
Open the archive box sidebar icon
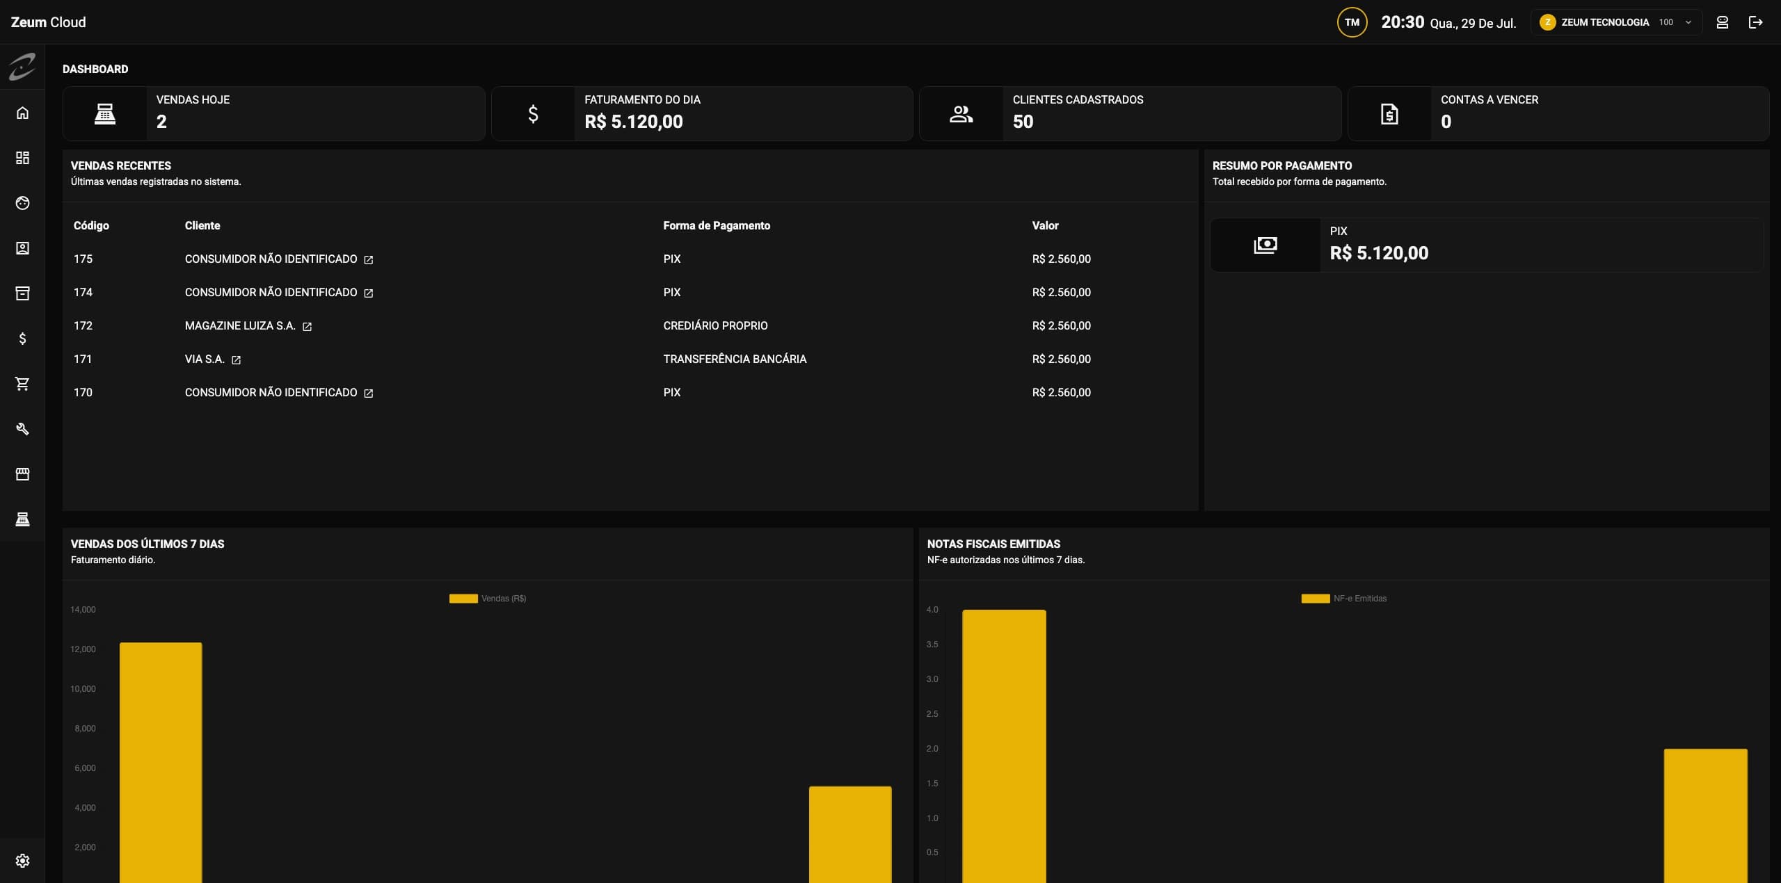22,293
